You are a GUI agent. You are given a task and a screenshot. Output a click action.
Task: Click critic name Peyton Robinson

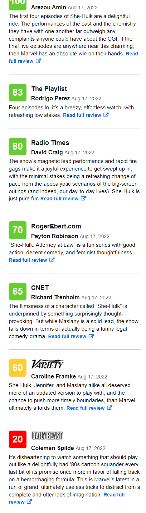pos(54,236)
